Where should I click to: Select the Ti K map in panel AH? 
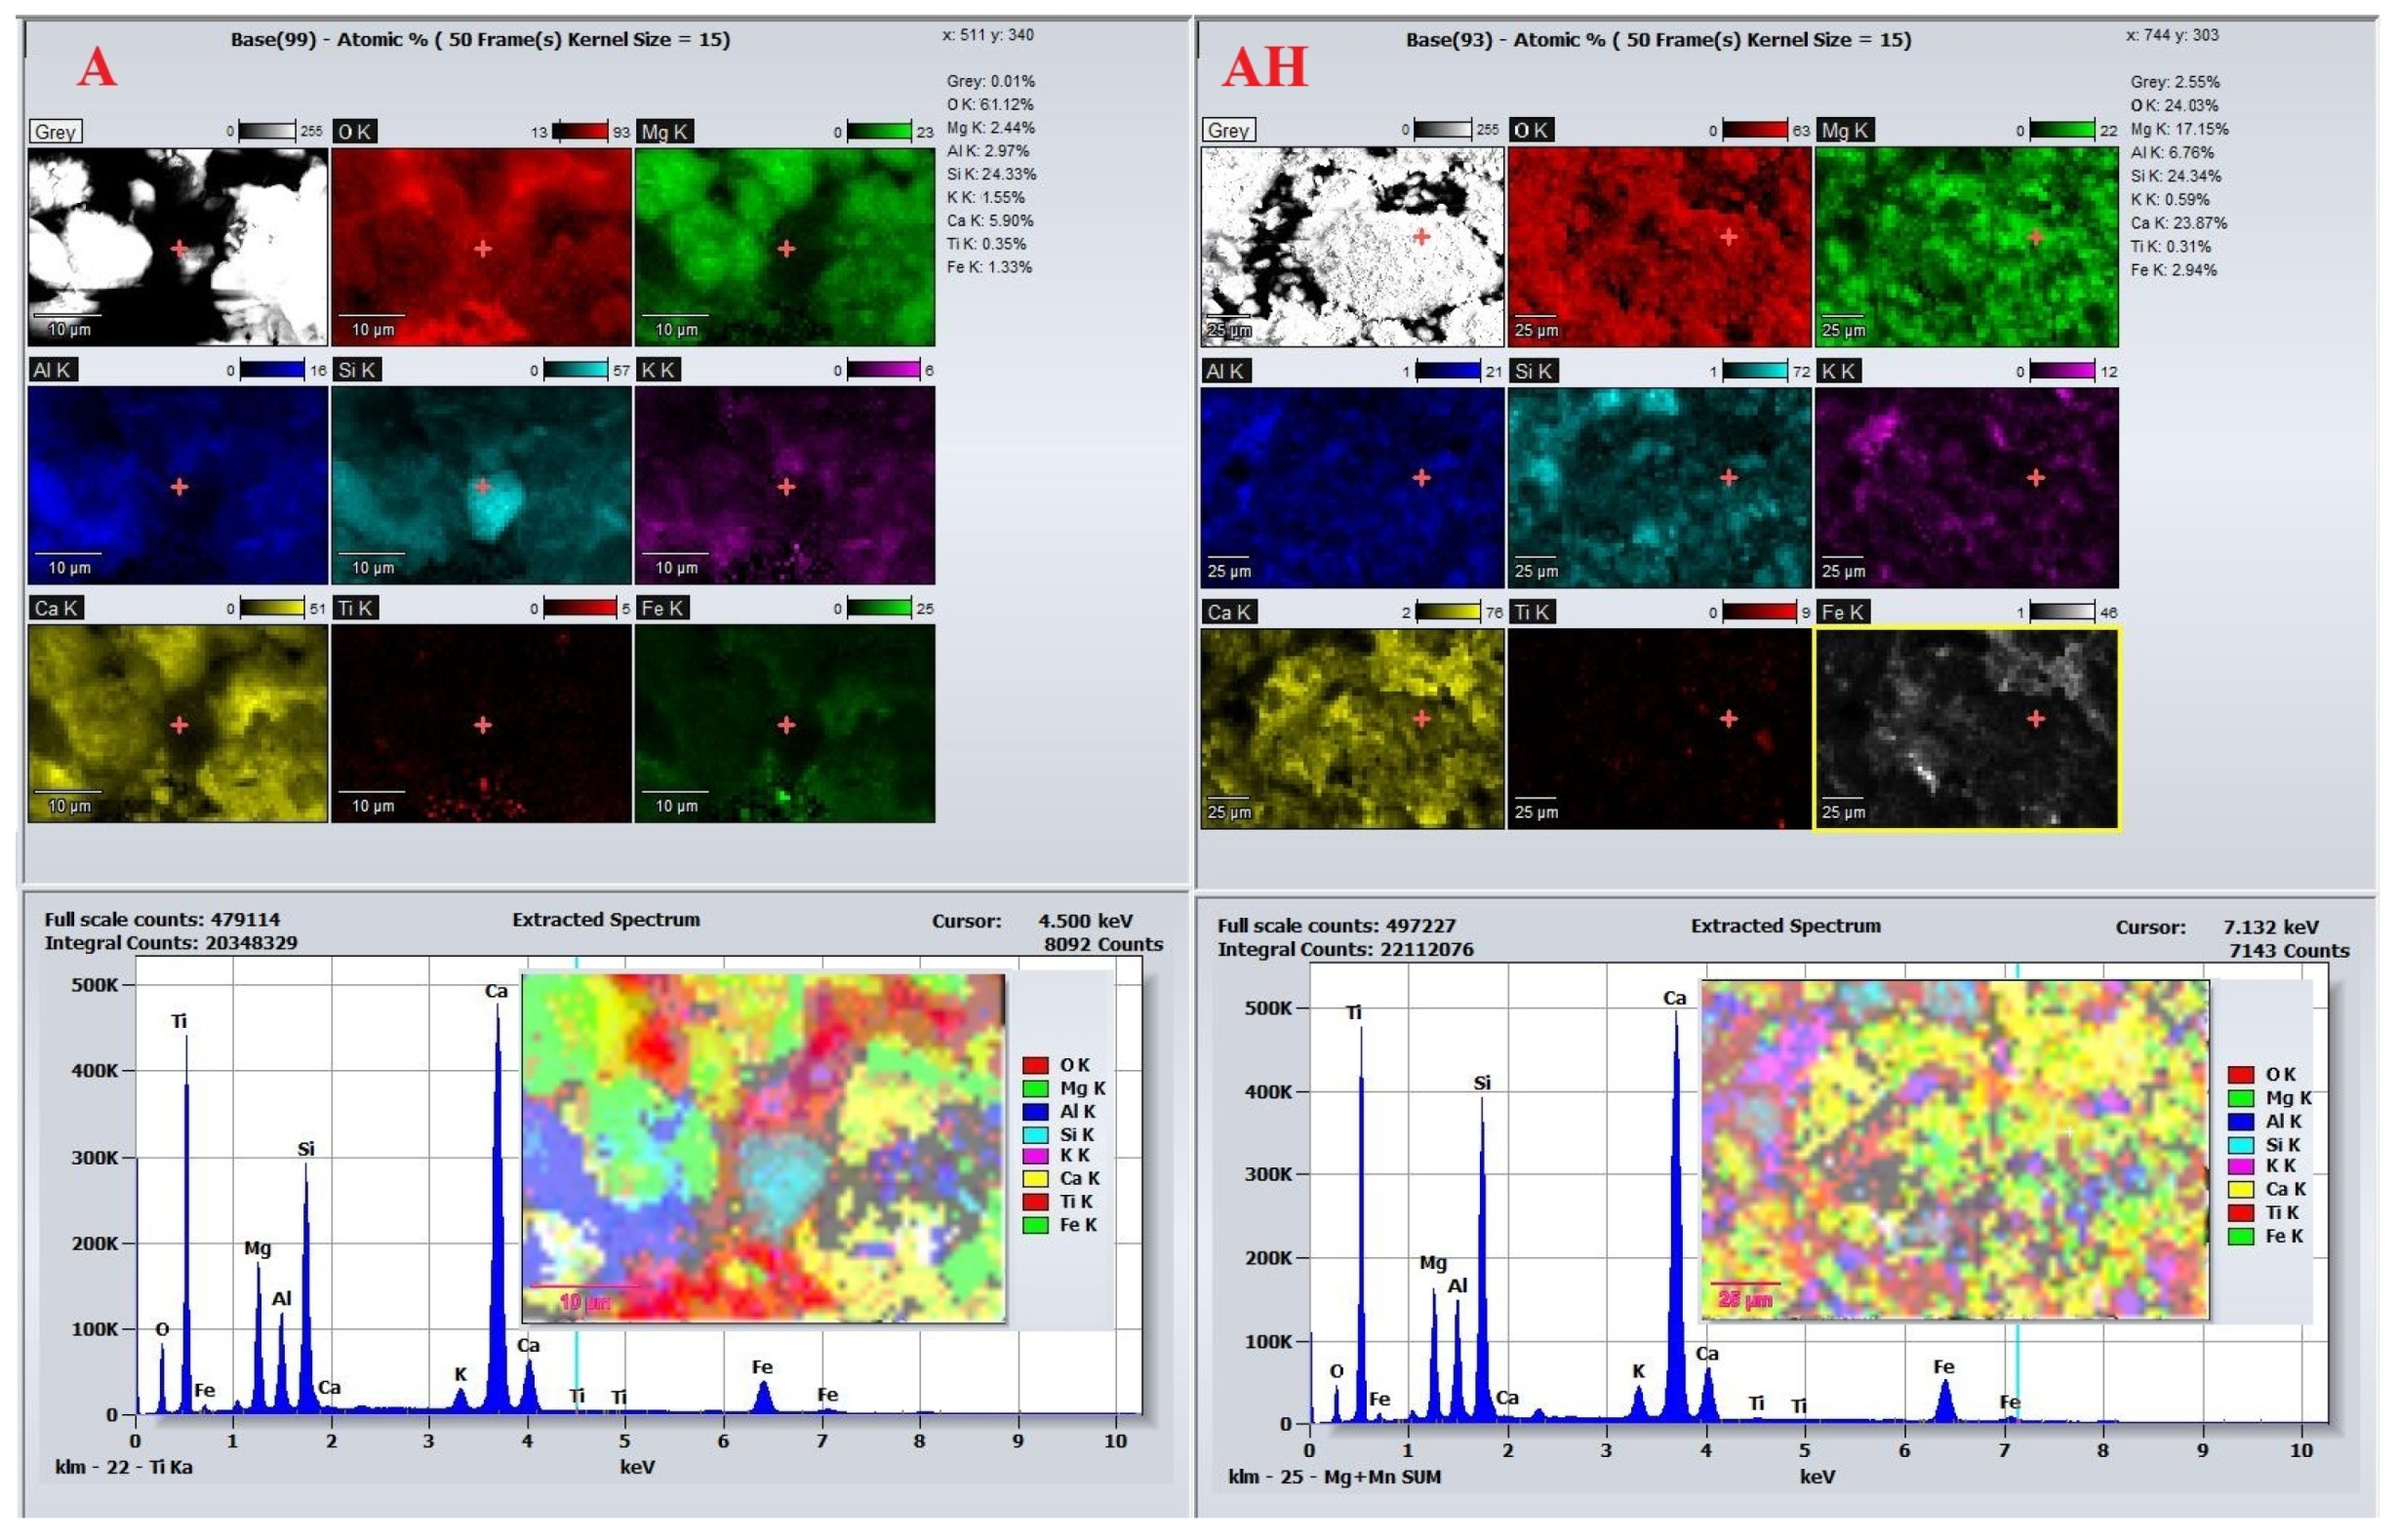1659,729
